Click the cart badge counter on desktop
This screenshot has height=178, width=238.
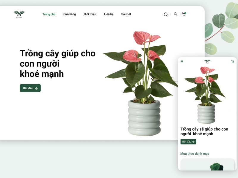point(185,13)
